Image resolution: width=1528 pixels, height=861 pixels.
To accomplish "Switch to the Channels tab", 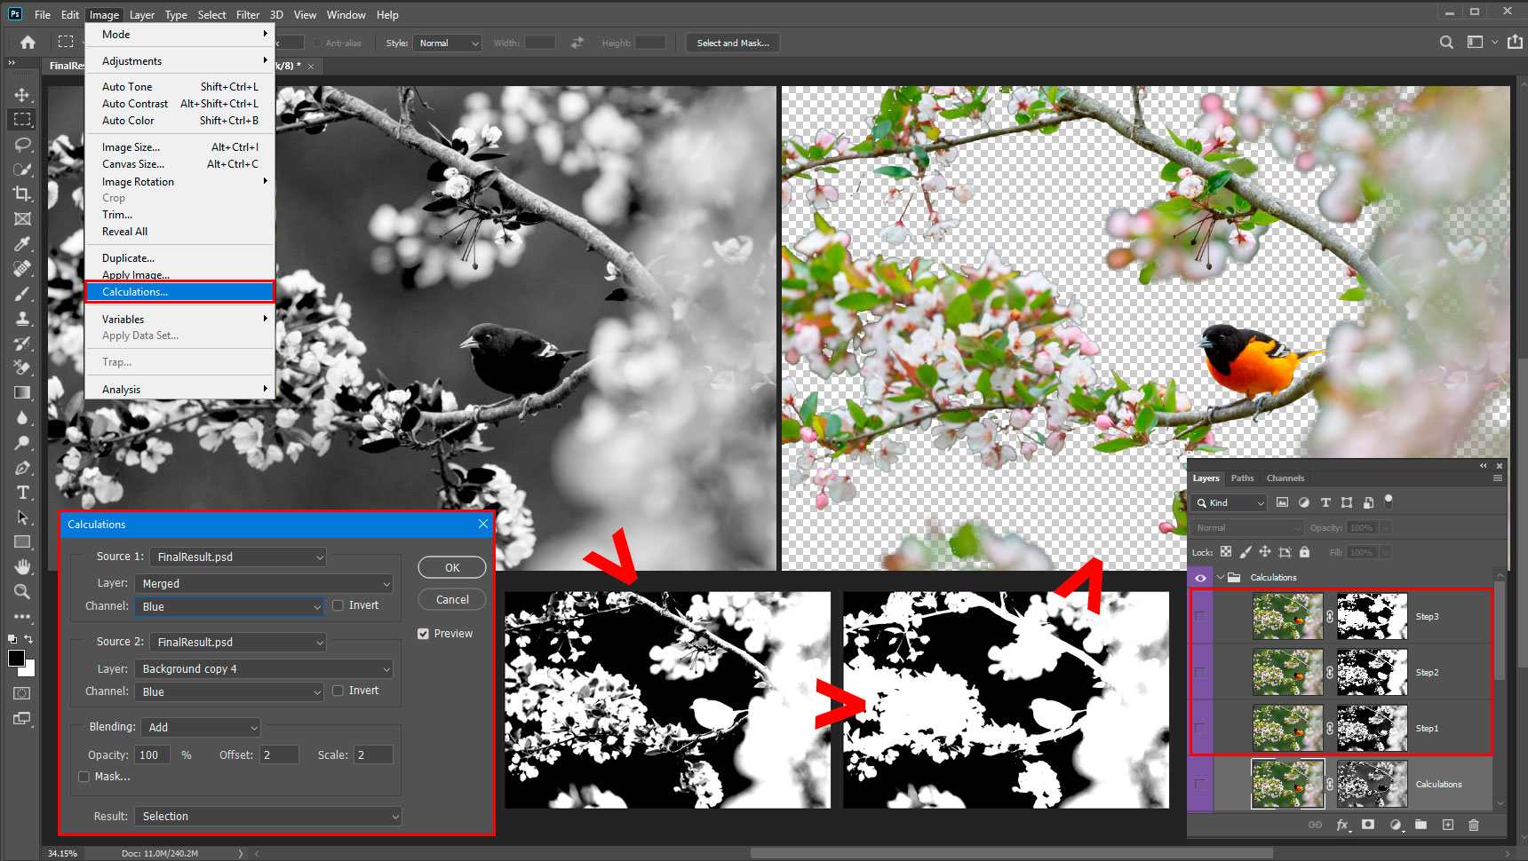I will [x=1285, y=478].
